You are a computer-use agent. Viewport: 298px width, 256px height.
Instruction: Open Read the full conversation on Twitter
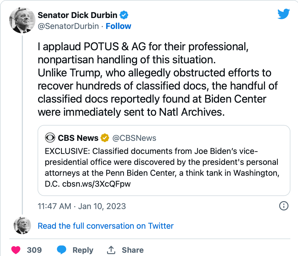(x=105, y=226)
